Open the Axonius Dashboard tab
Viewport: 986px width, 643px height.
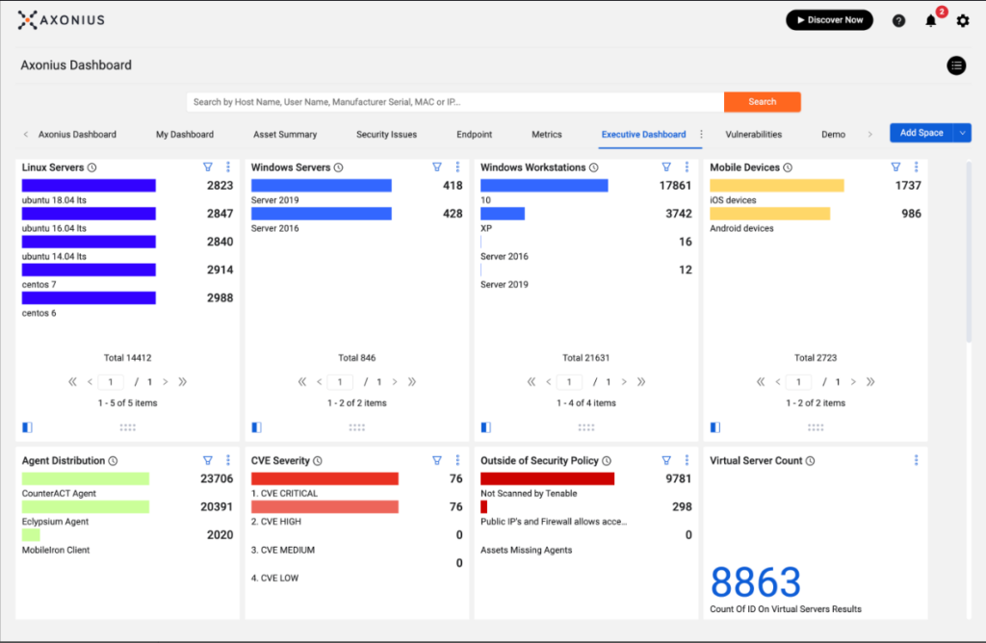[77, 135]
